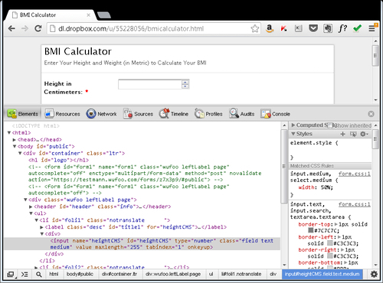Click the inspect element magnifier icon

click(x=39, y=275)
